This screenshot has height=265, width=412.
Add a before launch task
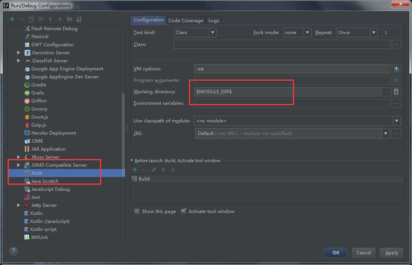135,170
